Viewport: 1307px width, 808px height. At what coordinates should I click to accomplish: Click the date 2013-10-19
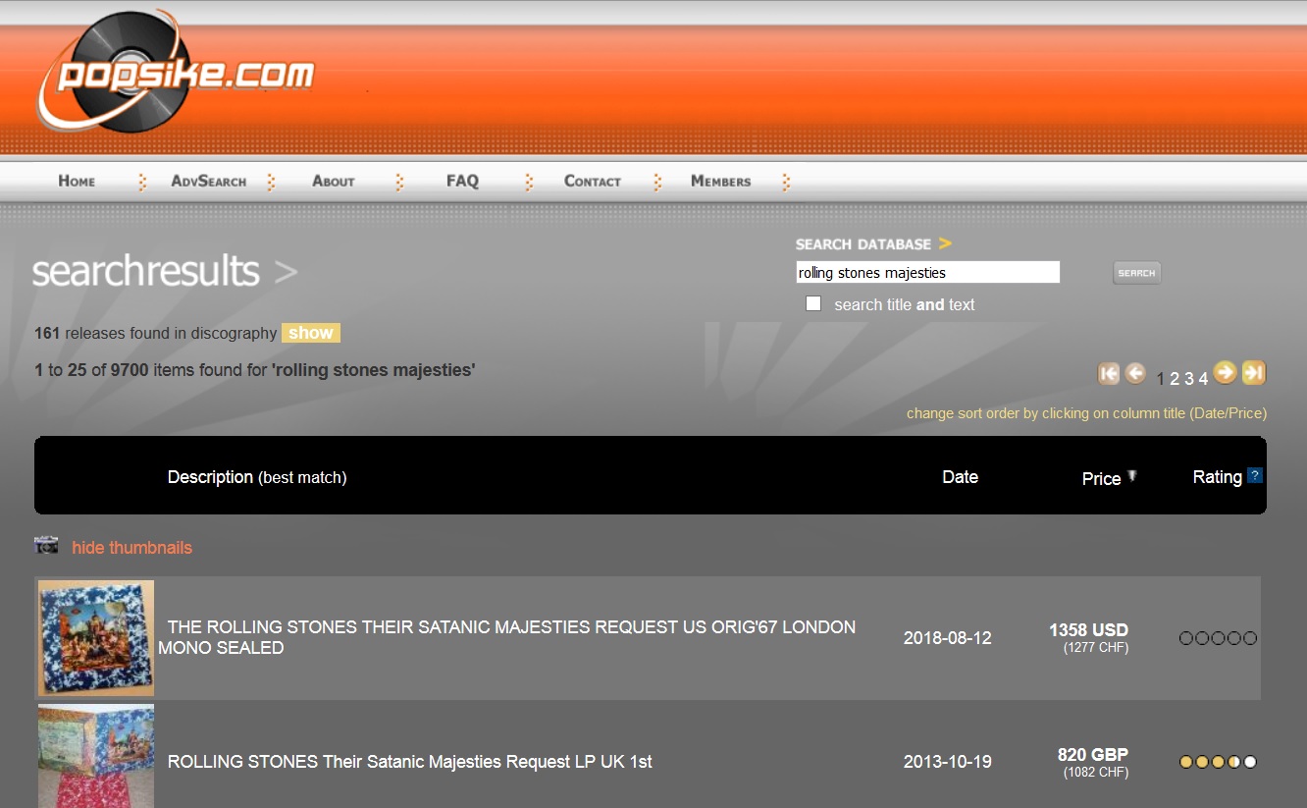948,762
